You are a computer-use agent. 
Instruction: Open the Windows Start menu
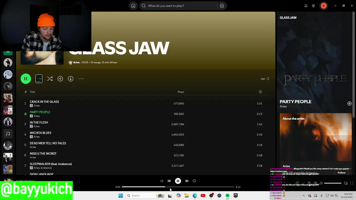coord(120,196)
